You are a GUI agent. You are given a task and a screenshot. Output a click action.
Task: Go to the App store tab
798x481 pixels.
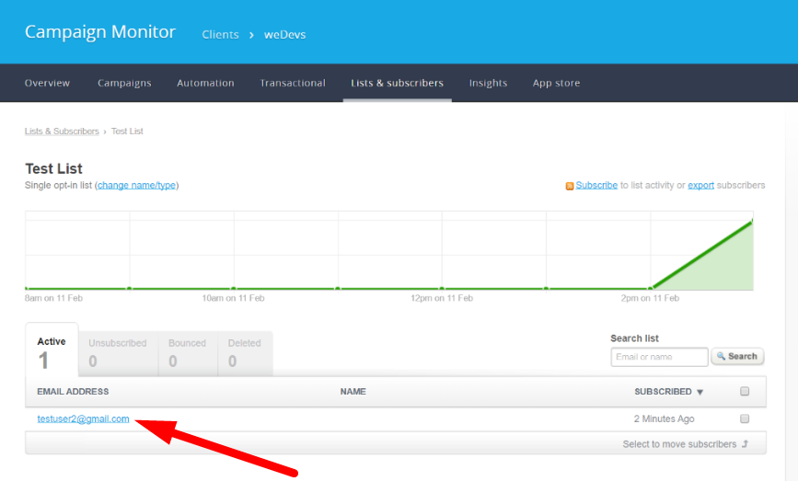point(556,83)
